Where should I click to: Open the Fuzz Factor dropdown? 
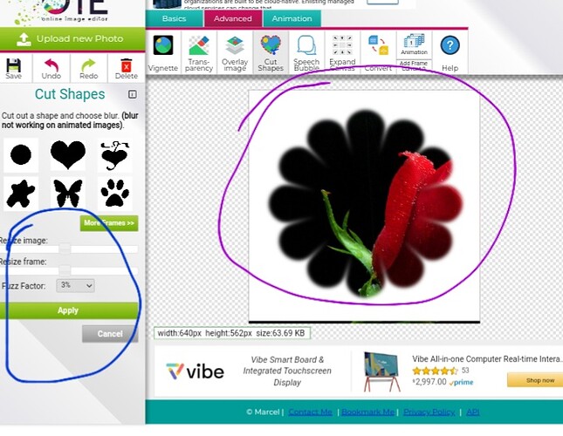tap(76, 285)
